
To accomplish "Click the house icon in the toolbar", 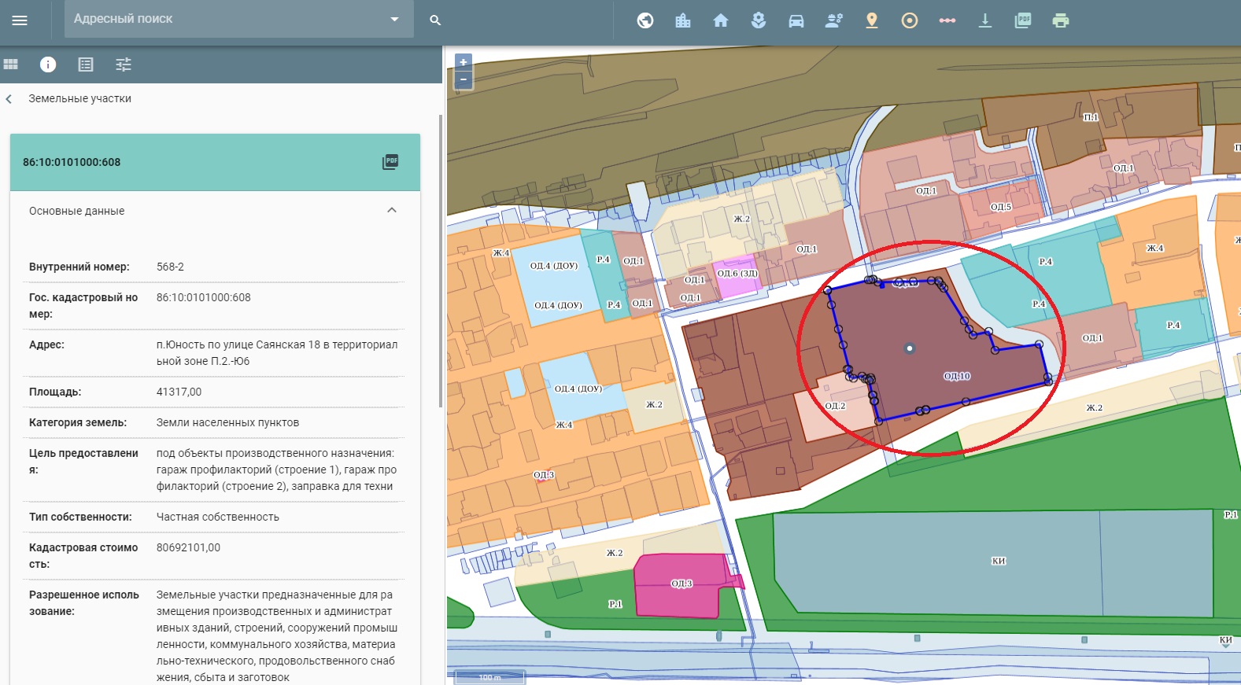I will [x=721, y=20].
